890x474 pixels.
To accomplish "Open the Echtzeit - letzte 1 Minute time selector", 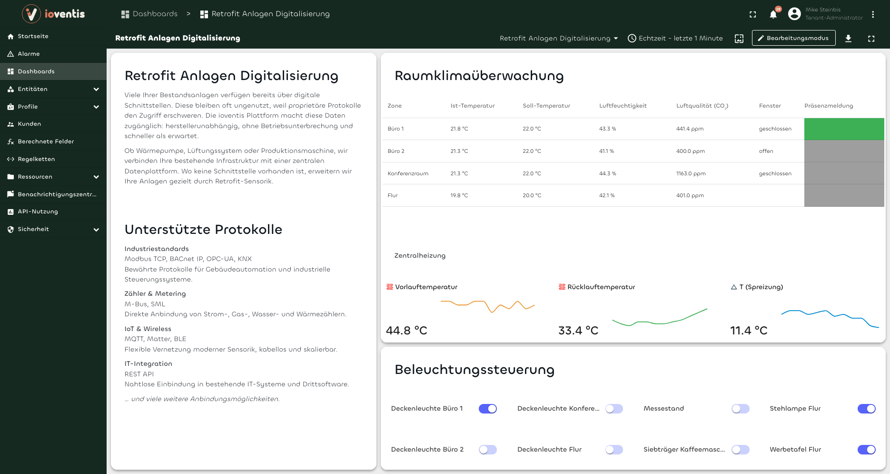I will click(x=675, y=38).
